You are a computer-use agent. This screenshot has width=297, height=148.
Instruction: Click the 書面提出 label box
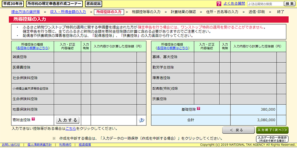[93, 4]
